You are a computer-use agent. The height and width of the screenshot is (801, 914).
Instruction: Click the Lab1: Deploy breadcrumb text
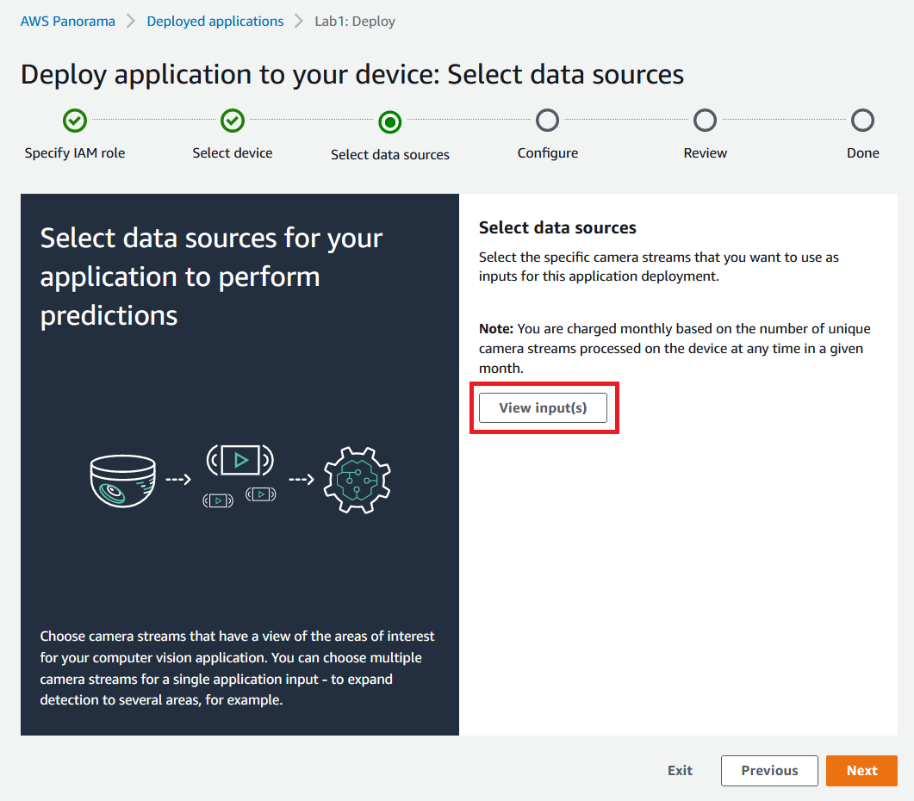(x=355, y=22)
